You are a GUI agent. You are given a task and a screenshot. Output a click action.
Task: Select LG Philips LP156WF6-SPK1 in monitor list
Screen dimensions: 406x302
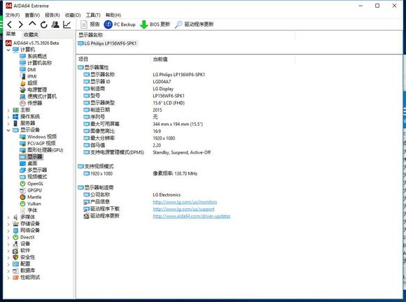(107, 43)
